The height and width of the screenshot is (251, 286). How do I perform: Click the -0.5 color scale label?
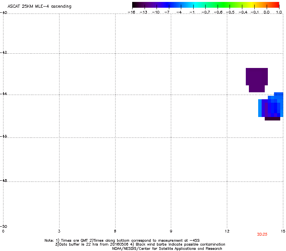click(230, 12)
